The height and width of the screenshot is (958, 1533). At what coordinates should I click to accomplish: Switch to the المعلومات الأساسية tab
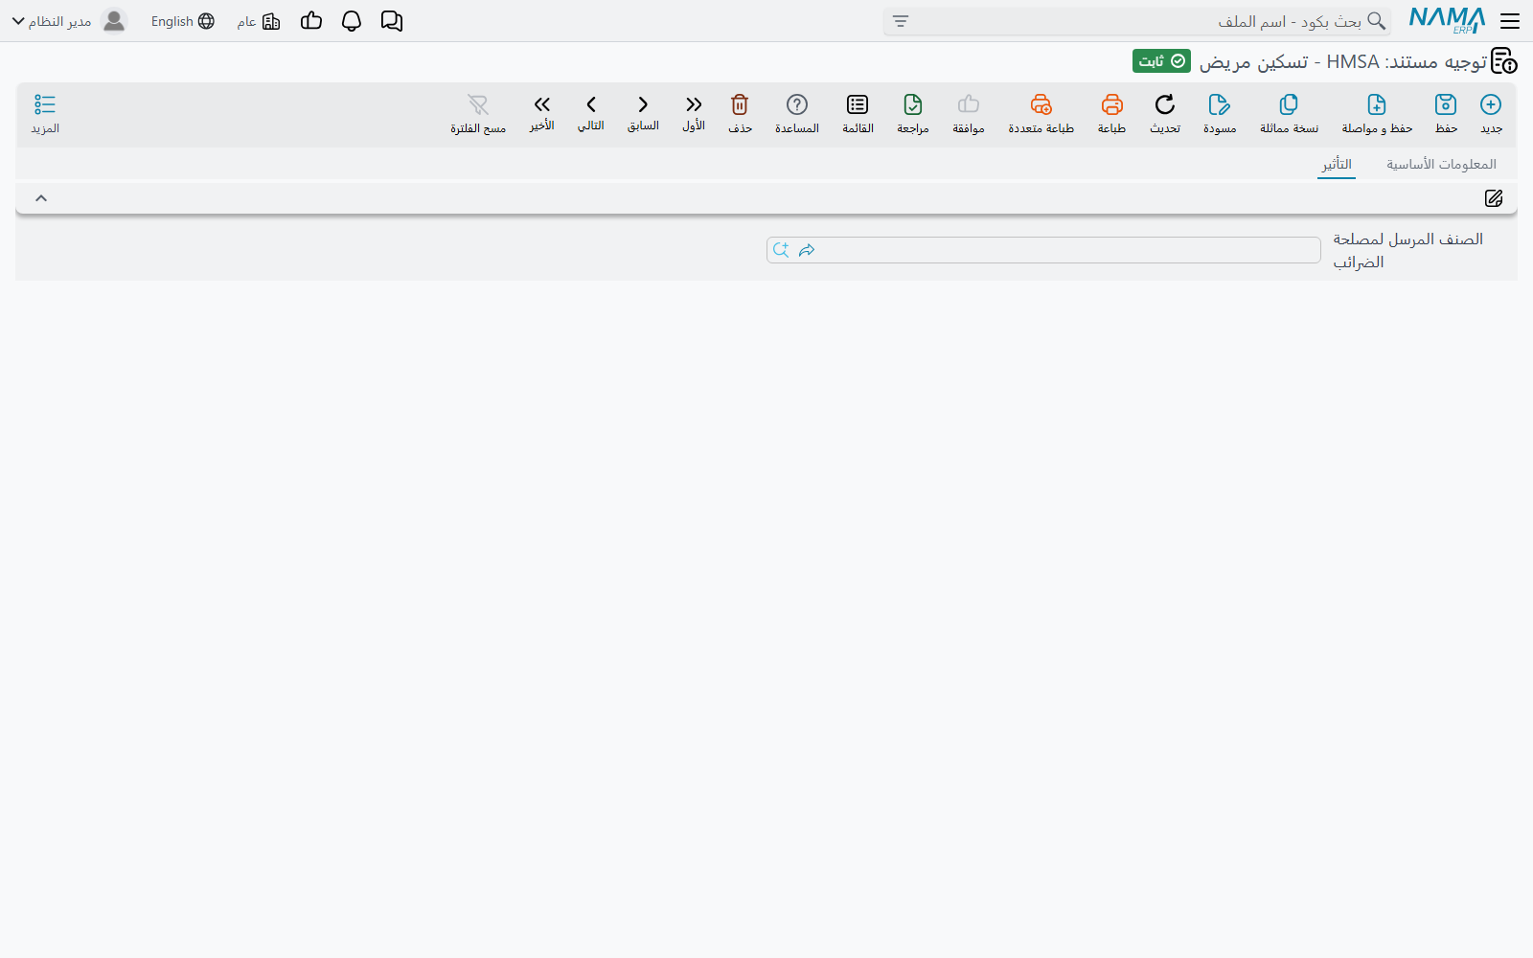(x=1441, y=164)
